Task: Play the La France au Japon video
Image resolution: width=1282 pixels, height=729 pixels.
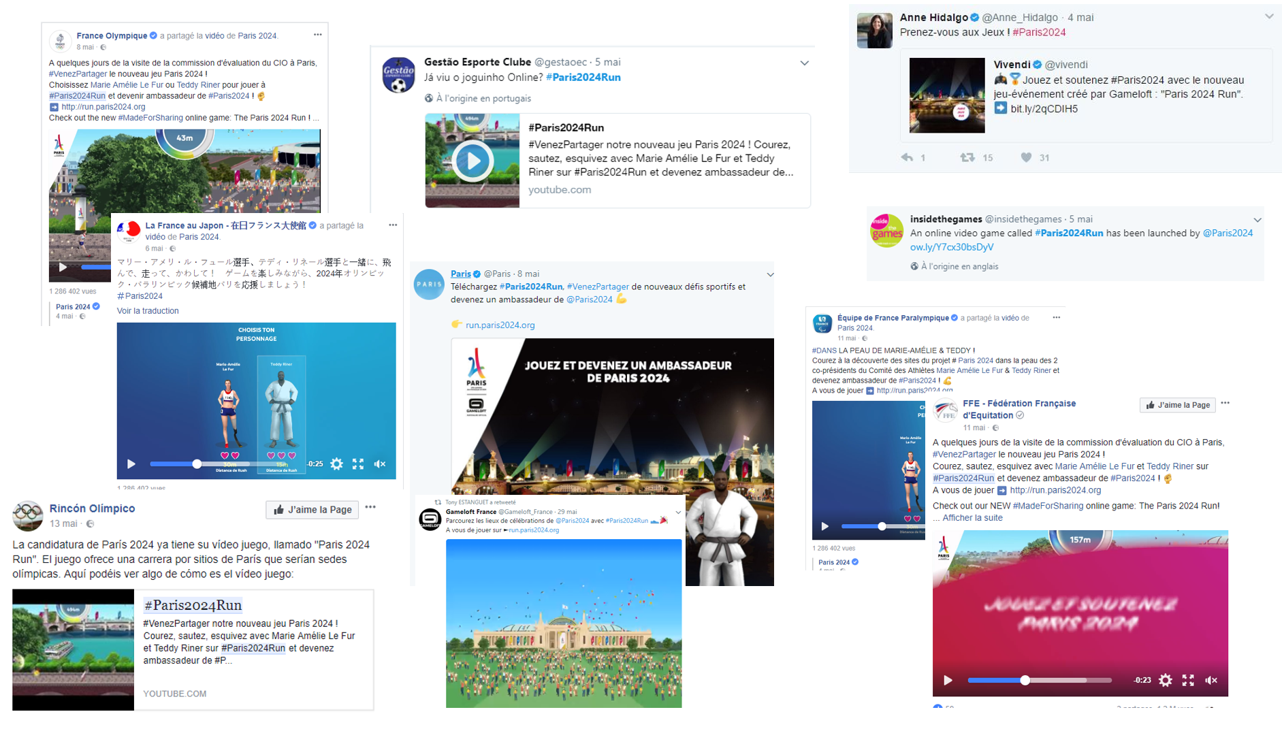Action: (x=131, y=464)
